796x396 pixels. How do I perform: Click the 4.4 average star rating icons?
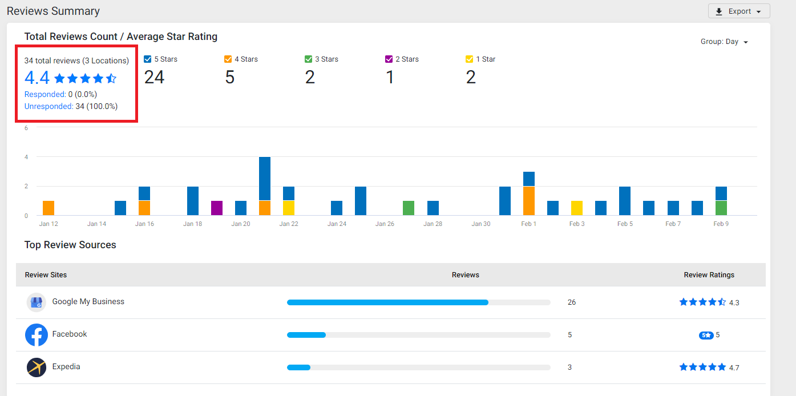[x=85, y=78]
